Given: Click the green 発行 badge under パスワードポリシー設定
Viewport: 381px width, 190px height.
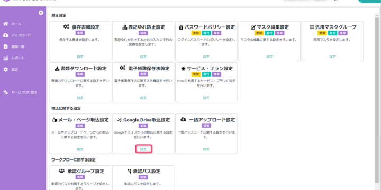Looking at the screenshot, I should pos(206,33).
